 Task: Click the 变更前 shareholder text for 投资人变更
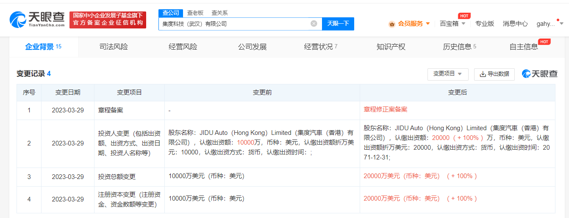pos(261,143)
